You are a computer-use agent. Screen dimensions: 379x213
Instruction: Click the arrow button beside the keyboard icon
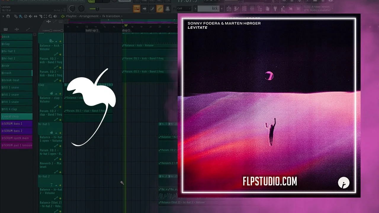[144, 9]
